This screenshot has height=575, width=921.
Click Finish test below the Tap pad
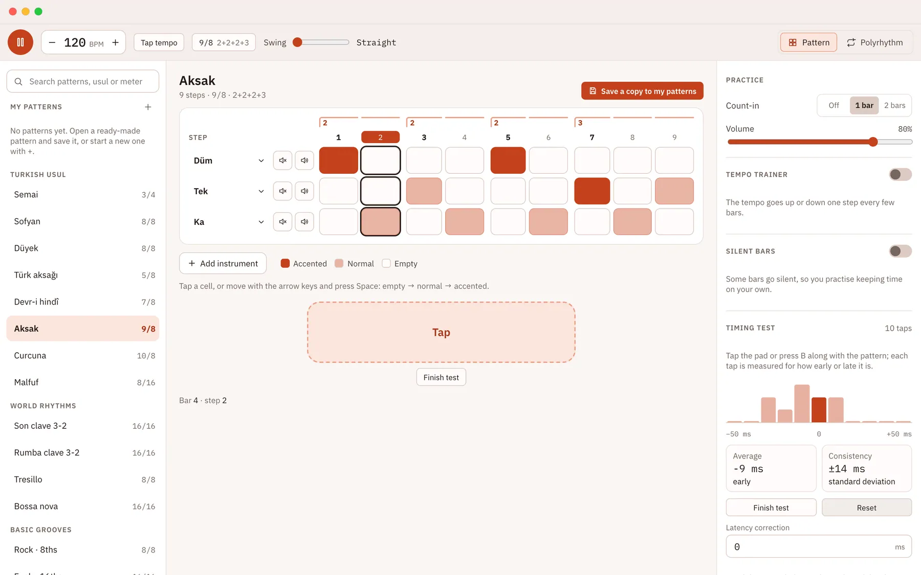pos(441,377)
